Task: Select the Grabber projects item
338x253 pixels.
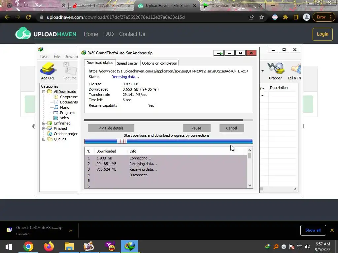Action: [66, 134]
